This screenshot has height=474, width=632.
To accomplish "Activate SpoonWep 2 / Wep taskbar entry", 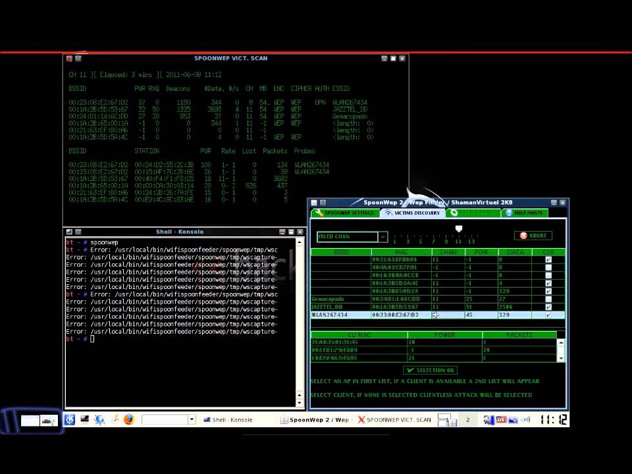I will 315,419.
